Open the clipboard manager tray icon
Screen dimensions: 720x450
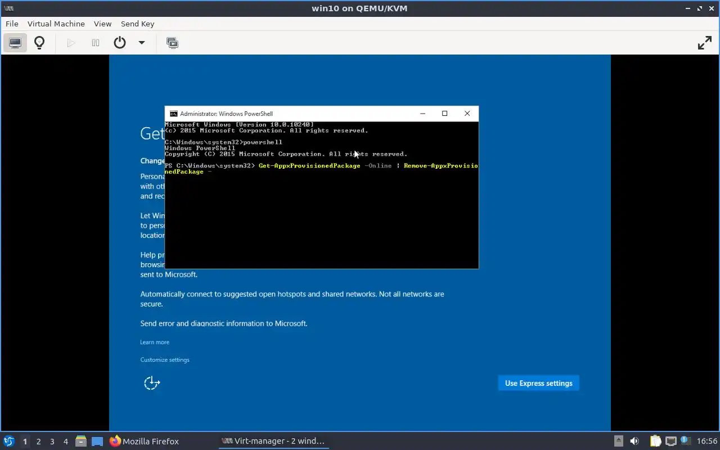click(x=655, y=441)
